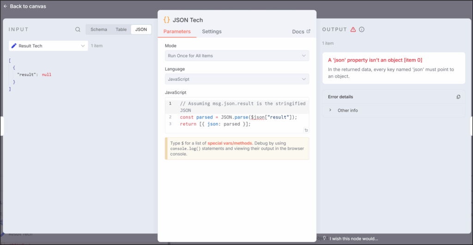
Task: Open the Docs external link icon
Action: [x=308, y=31]
